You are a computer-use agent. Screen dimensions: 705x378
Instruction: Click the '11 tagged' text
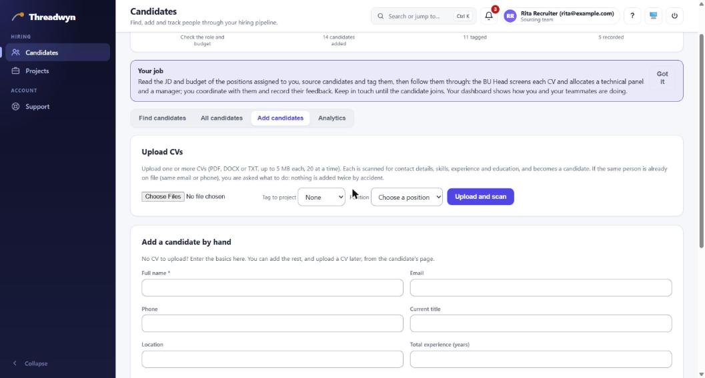pyautogui.click(x=475, y=37)
